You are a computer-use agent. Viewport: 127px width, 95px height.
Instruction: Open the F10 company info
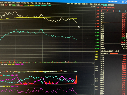pyautogui.click(x=87, y=4)
